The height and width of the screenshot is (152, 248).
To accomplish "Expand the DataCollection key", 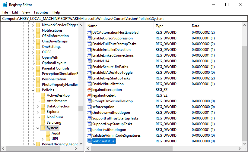I will click(38, 106).
